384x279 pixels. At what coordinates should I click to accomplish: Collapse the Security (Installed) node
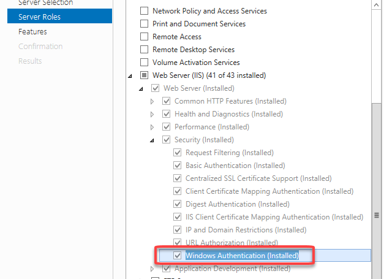pos(152,140)
